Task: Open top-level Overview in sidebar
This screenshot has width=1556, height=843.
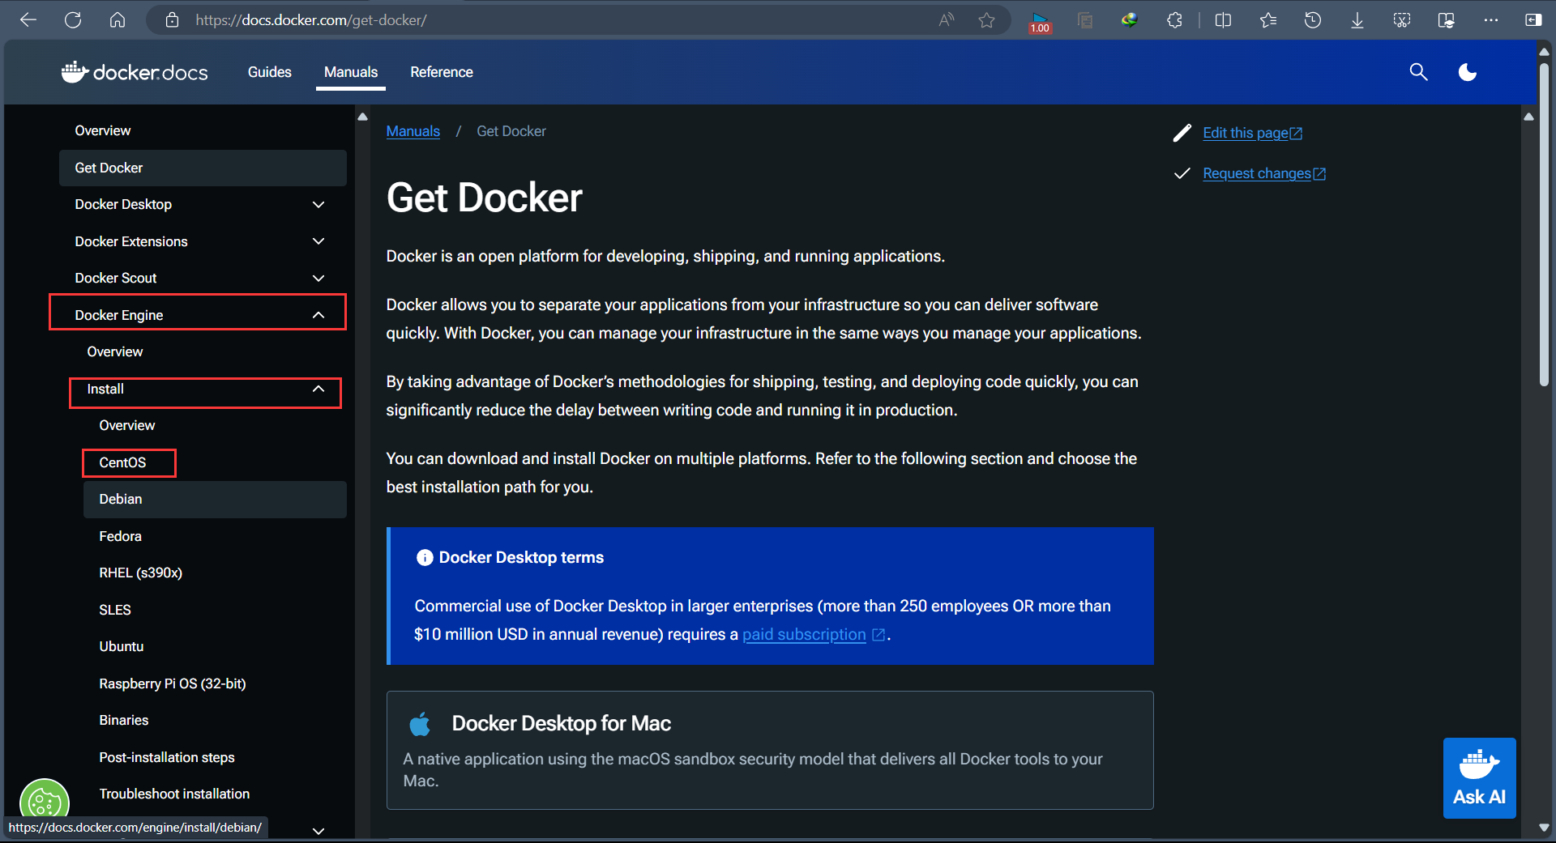Action: (x=103, y=130)
